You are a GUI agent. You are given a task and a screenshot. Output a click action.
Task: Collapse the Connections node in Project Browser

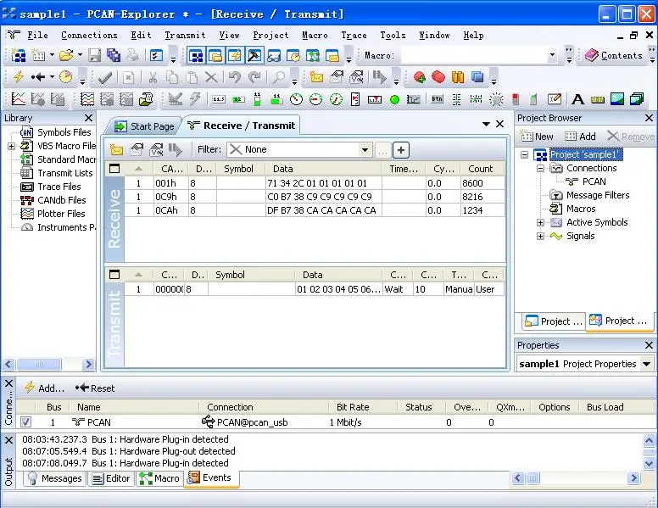coord(540,169)
